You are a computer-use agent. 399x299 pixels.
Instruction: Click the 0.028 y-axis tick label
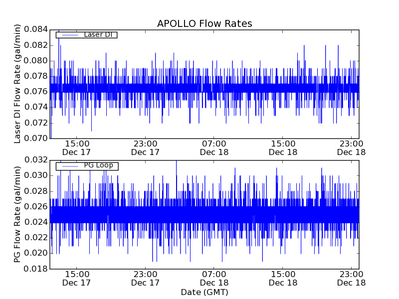click(x=36, y=191)
